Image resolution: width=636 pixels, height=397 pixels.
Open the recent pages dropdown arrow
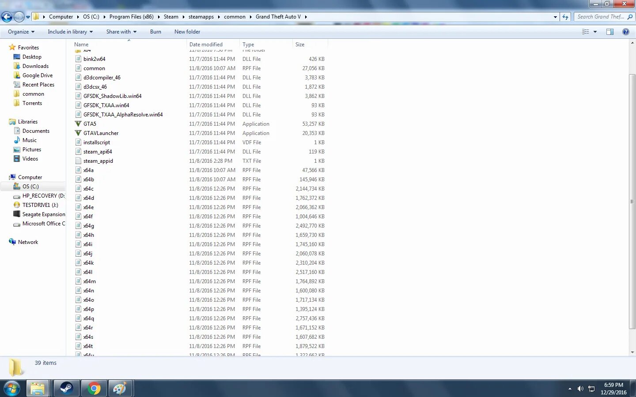28,17
